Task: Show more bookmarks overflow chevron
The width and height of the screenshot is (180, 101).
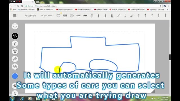Action: [x=168, y=10]
